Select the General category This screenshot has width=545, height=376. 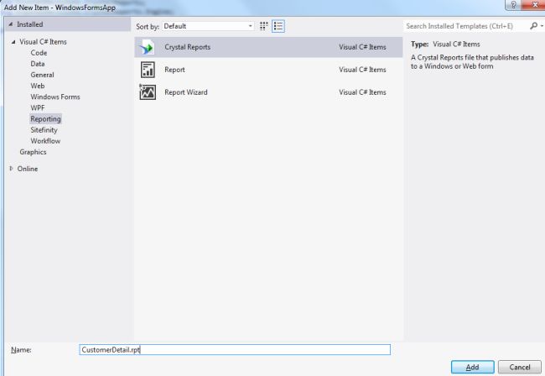(x=42, y=75)
